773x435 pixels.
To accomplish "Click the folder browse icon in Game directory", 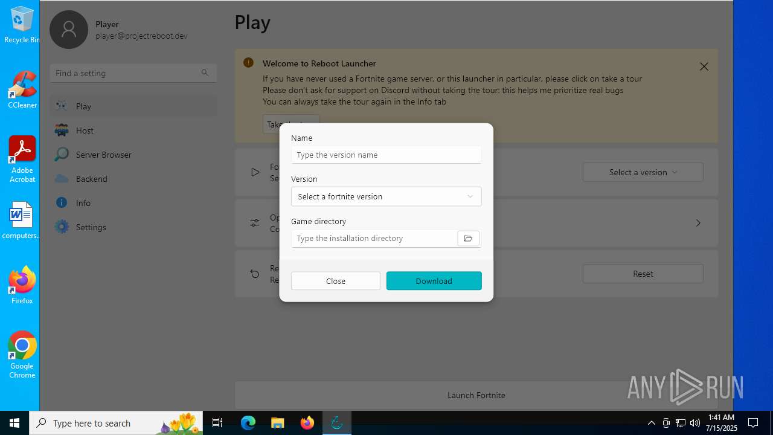I will [468, 238].
